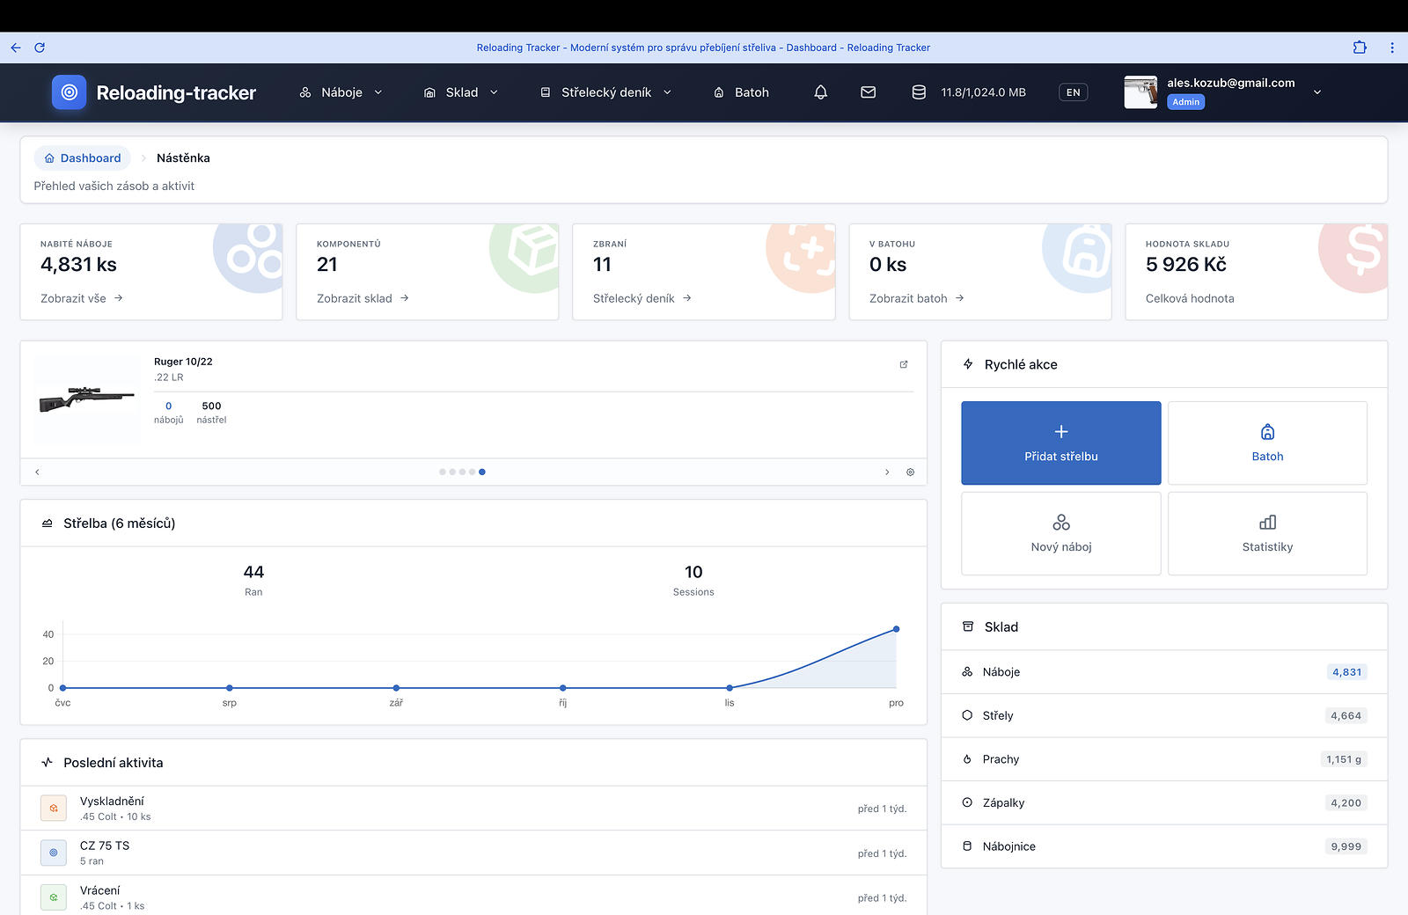Go back with browser back arrow
The image size is (1408, 915).
tap(16, 48)
